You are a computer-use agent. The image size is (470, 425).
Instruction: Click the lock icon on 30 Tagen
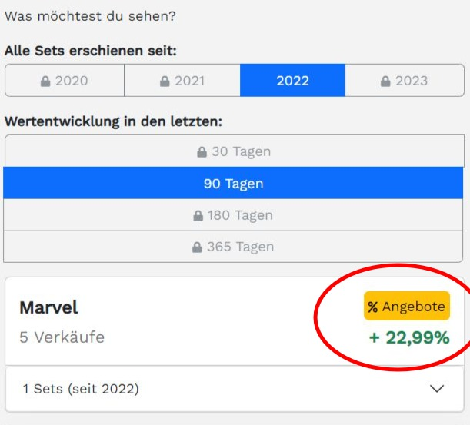tap(202, 151)
